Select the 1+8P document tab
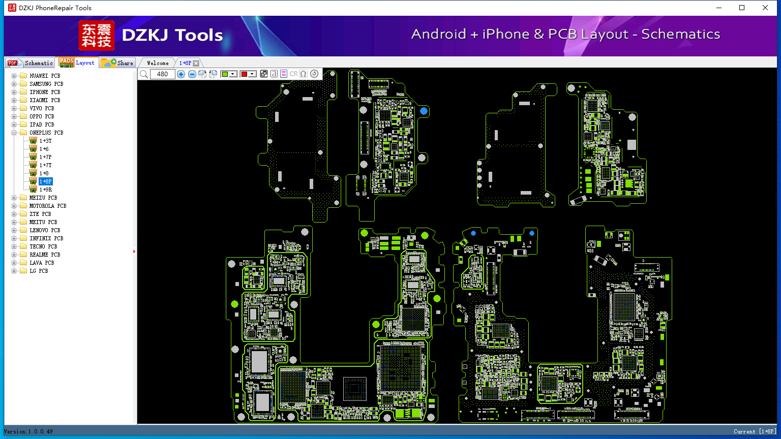This screenshot has width=781, height=439. pos(185,63)
